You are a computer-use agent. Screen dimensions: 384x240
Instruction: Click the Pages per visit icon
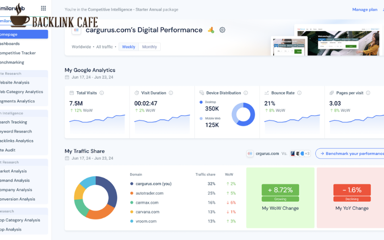coord(332,93)
